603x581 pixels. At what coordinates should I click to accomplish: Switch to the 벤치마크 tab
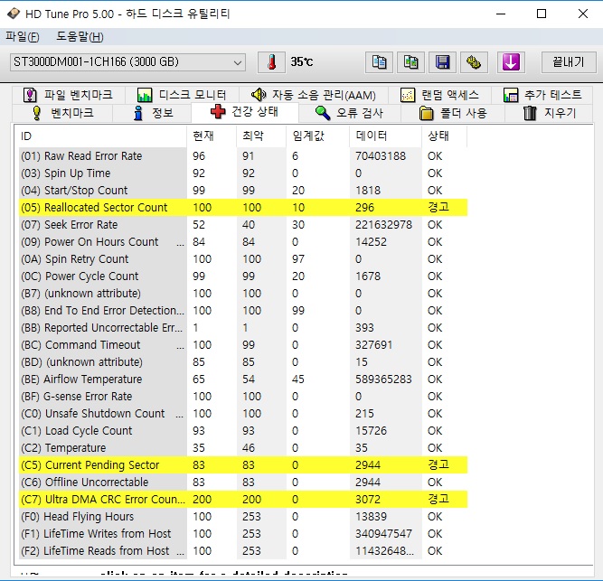click(x=62, y=113)
